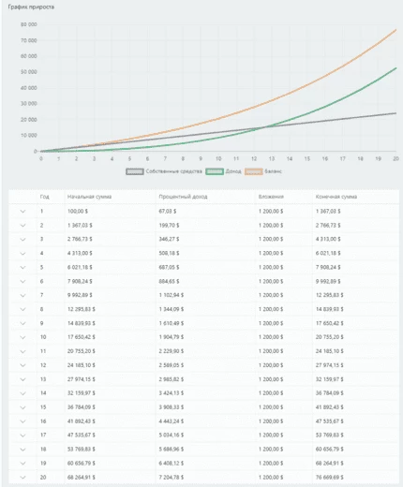Toggle the green Доход legend swatch
This screenshot has width=403, height=487.
click(x=215, y=171)
